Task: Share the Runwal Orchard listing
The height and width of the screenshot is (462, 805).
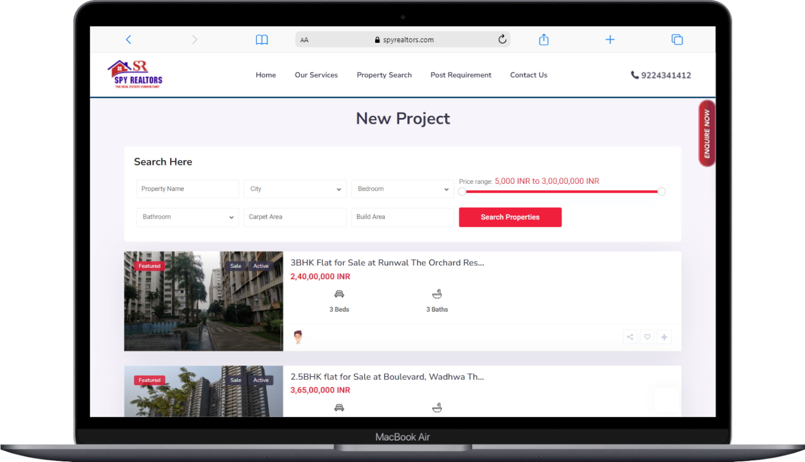Action: point(630,337)
